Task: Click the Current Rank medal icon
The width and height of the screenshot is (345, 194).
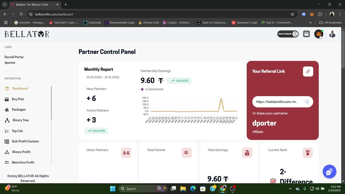Action: pos(308,153)
